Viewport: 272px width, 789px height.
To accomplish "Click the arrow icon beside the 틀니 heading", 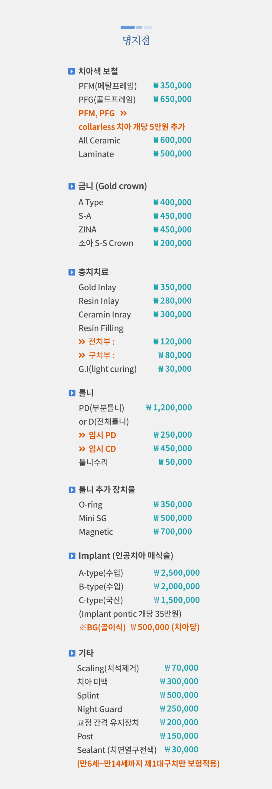I will pyautogui.click(x=72, y=393).
